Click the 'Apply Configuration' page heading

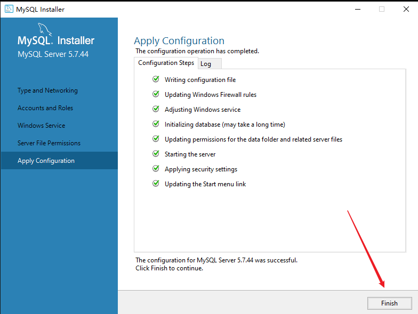coord(179,40)
